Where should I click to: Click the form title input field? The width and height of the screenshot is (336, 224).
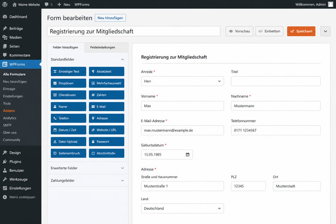coord(134,31)
